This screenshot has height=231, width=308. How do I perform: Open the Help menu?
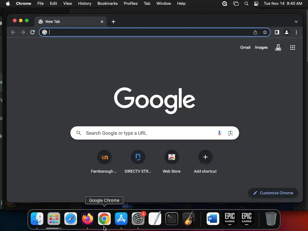[x=181, y=4]
